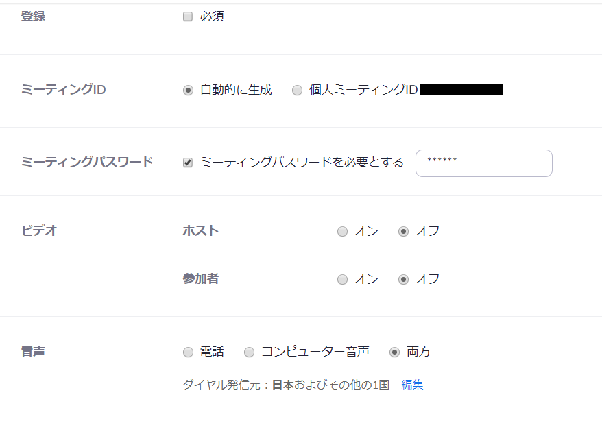The height and width of the screenshot is (430, 602).
Task: Click the meeting password input field
Action: 484,163
